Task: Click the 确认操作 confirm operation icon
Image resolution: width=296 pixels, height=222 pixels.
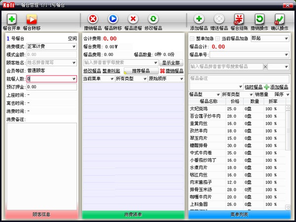Action: pyautogui.click(x=279, y=19)
